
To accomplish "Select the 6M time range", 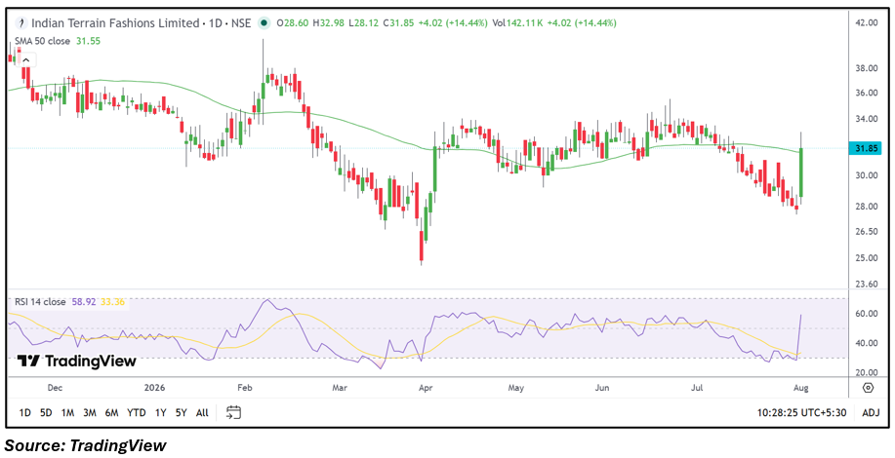I will coord(111,412).
